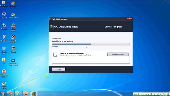
Task: Open the film reel '12 Pro' desktop shortcut
Action: (4, 73)
